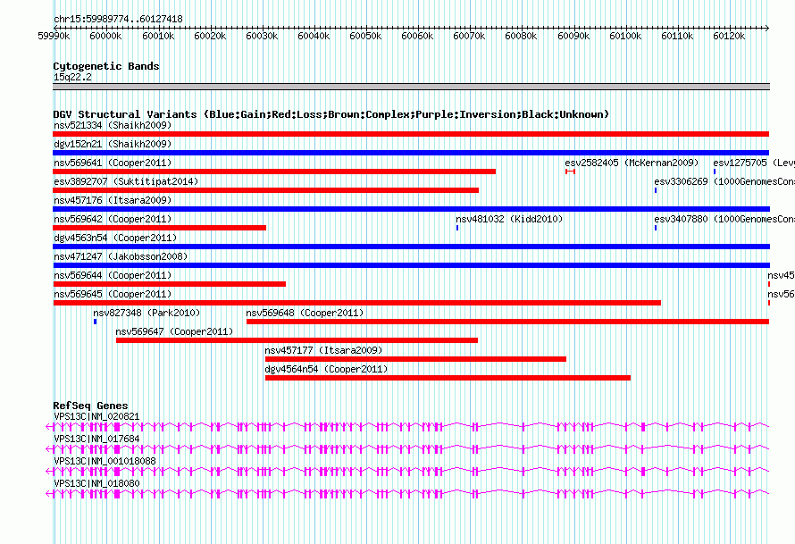The width and height of the screenshot is (795, 544).
Task: Click the 15q22.2 band label
Action: click(72, 77)
